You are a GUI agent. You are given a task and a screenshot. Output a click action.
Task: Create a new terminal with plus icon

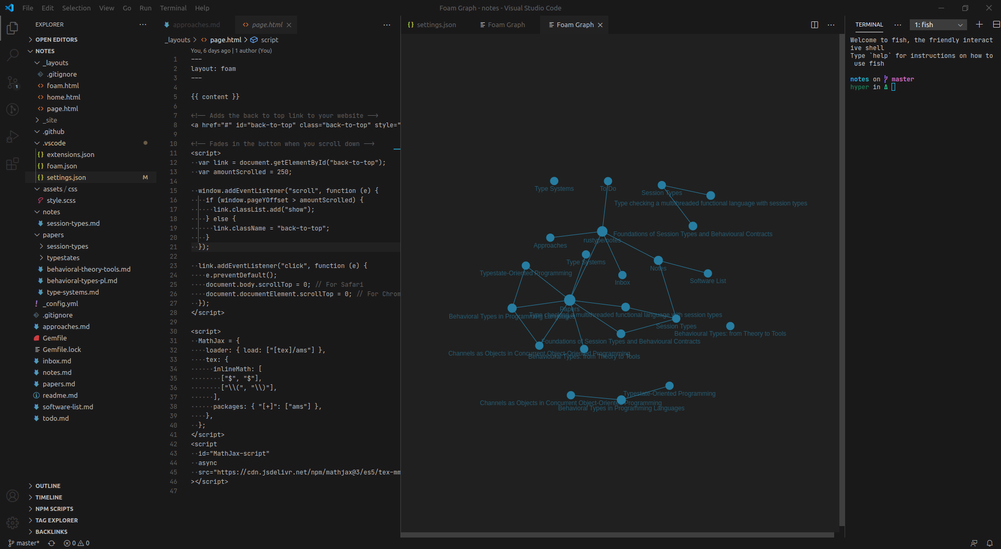[979, 25]
